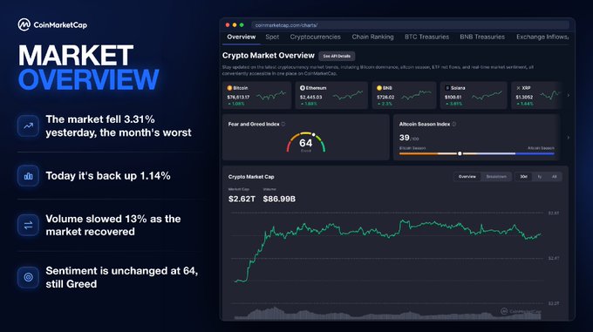Click the Crypto Market Overview heading
The height and width of the screenshot is (332, 593).
[268, 56]
